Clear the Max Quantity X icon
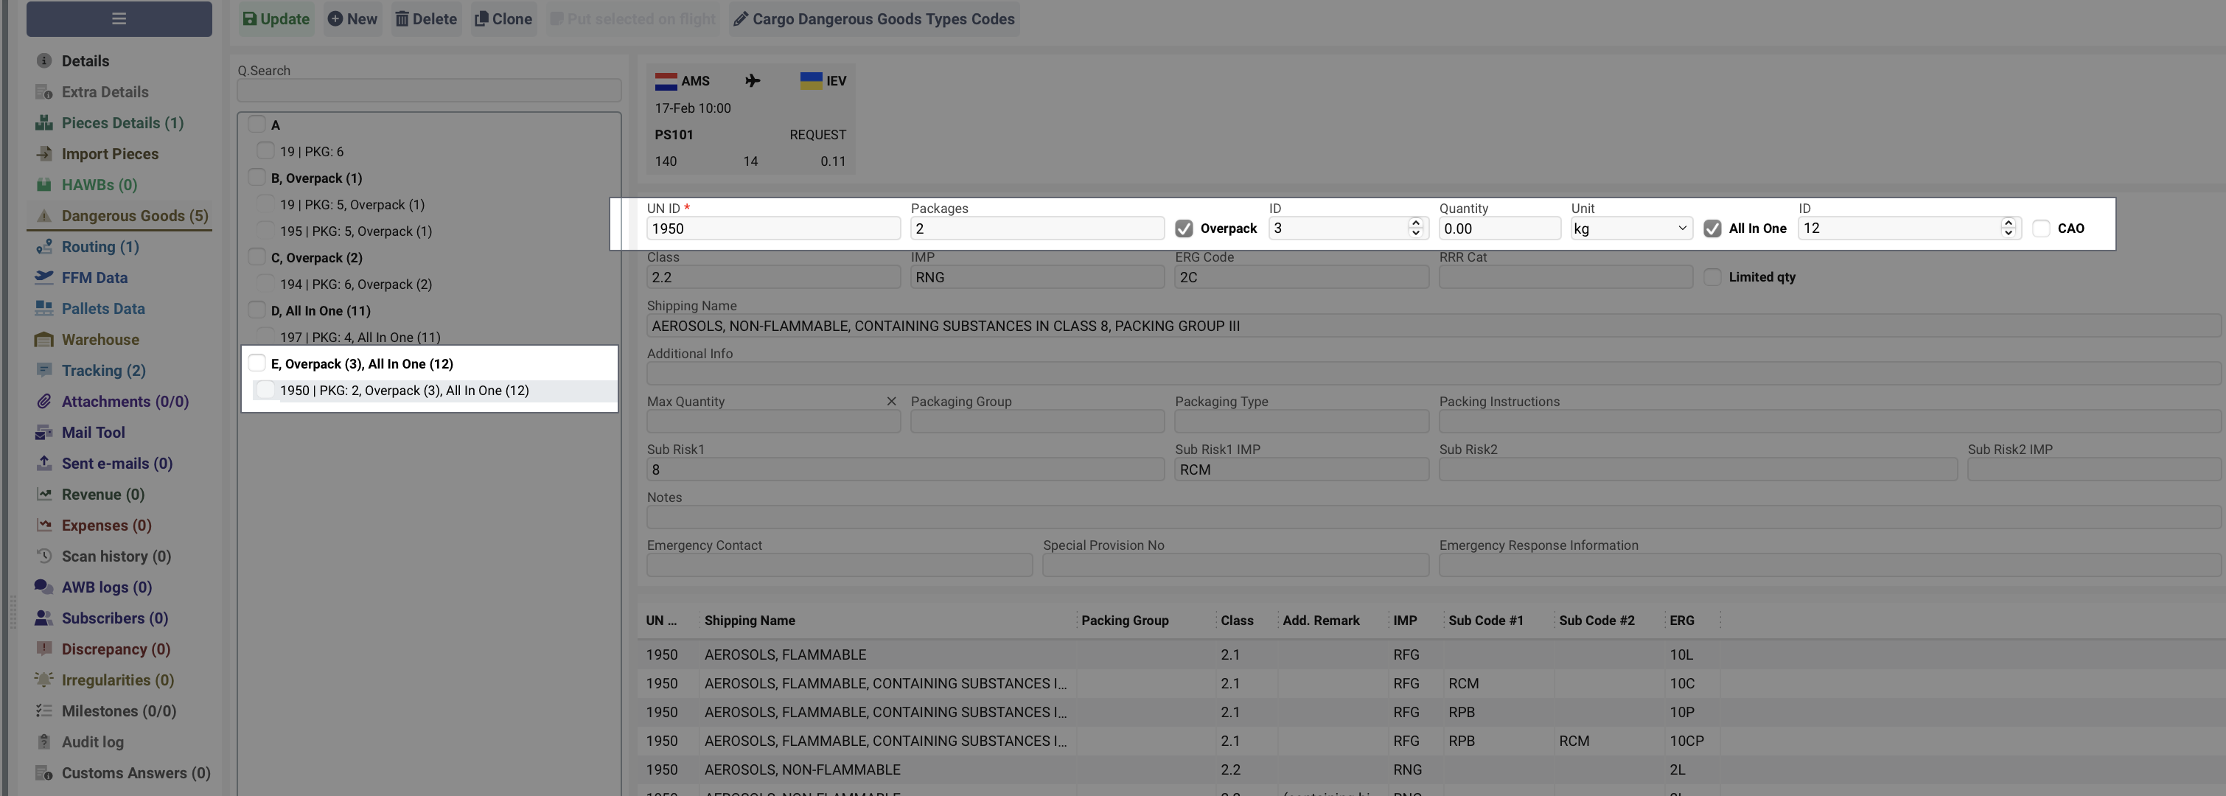This screenshot has height=796, width=2226. pyautogui.click(x=891, y=401)
